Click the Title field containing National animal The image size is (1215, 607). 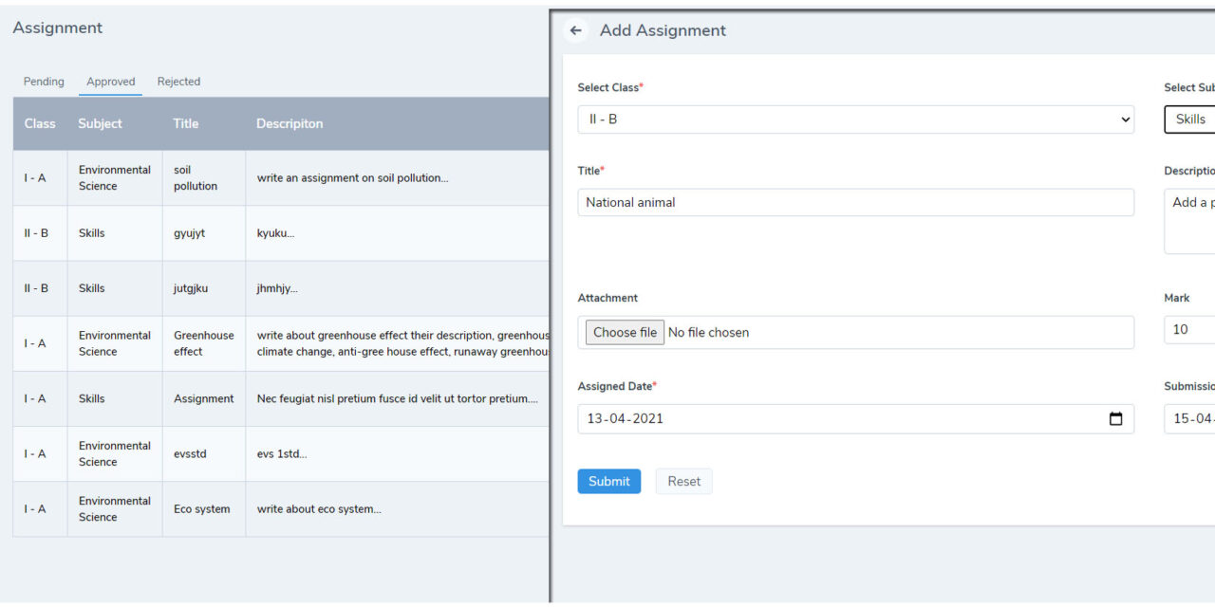point(854,202)
